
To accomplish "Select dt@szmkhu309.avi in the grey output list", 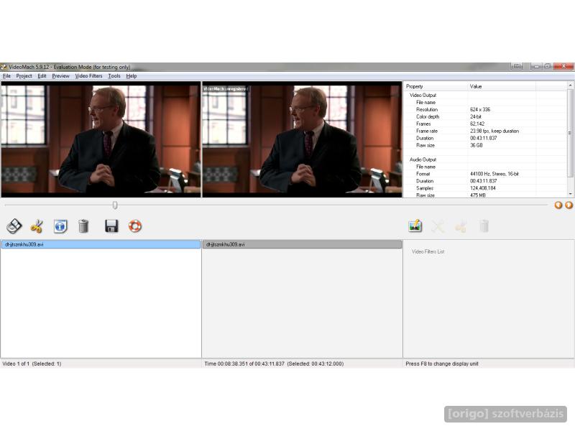I will [x=302, y=244].
